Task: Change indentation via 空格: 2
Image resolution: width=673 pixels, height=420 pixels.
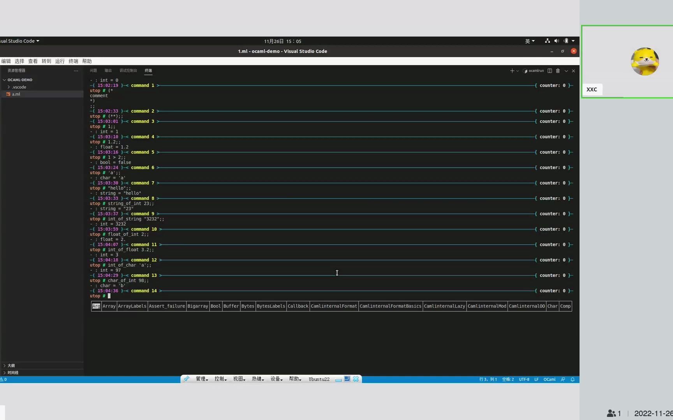Action: coord(508,380)
